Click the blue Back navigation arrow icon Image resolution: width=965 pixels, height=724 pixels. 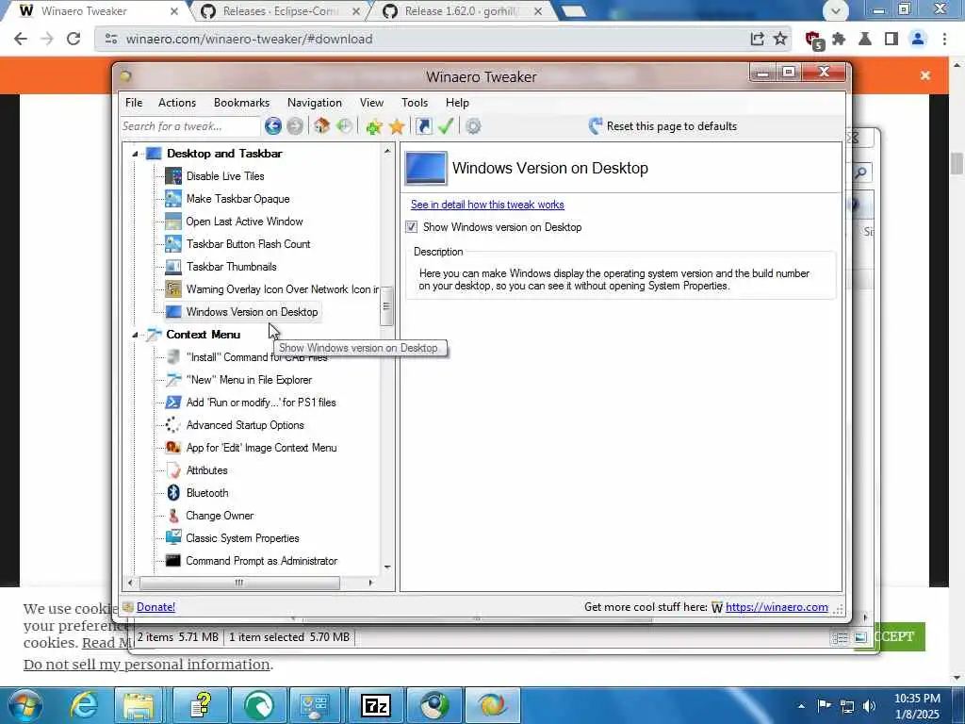(x=273, y=126)
